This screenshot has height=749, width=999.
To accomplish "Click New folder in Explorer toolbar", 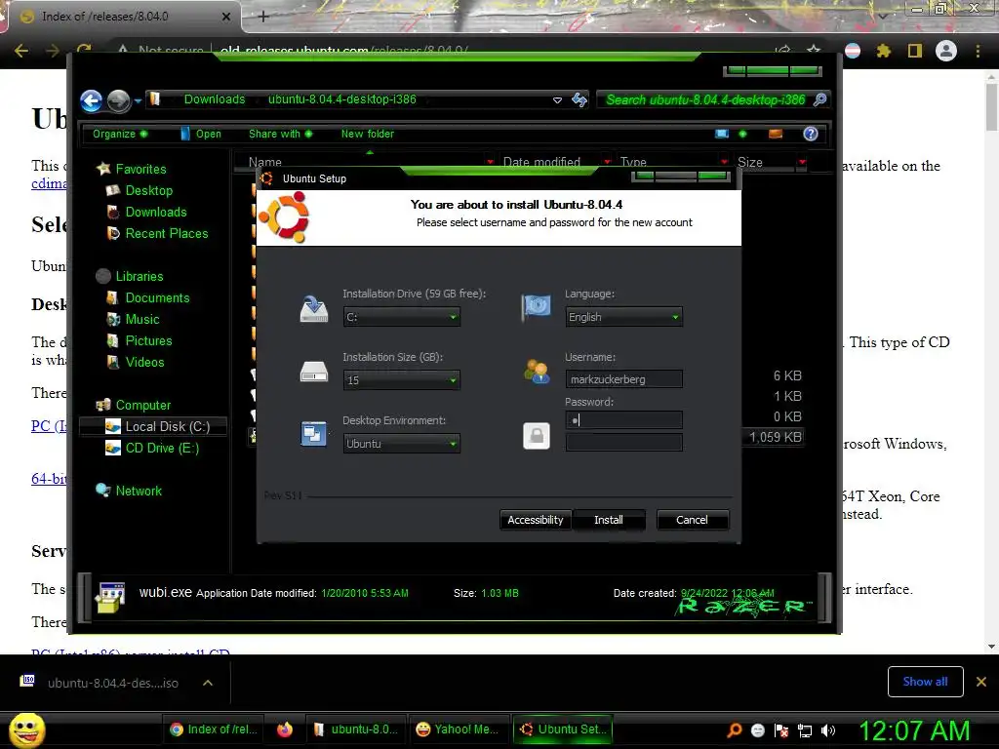I will 368,134.
